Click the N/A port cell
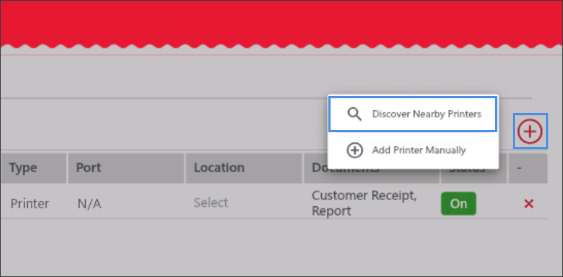Image resolution: width=563 pixels, height=277 pixels. (89, 205)
